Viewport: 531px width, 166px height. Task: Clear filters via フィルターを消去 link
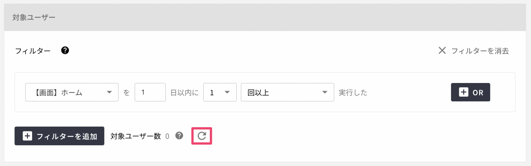[x=474, y=51]
